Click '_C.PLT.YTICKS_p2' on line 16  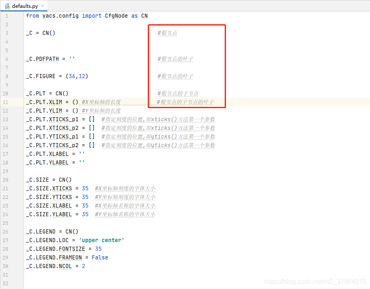coord(52,145)
